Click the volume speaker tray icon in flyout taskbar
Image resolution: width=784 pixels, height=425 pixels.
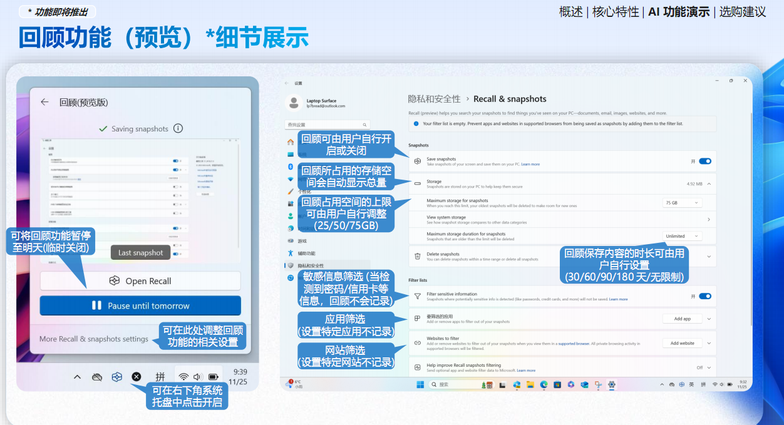tap(198, 377)
